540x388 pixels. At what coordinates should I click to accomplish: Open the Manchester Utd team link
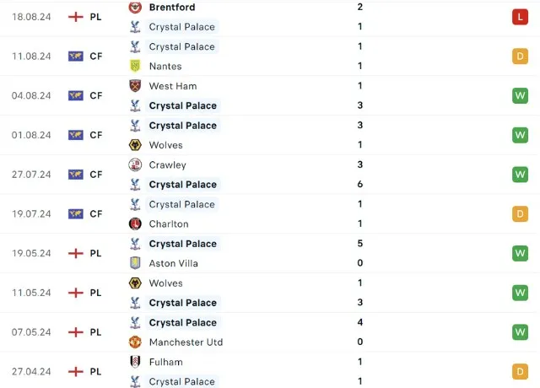pos(186,342)
